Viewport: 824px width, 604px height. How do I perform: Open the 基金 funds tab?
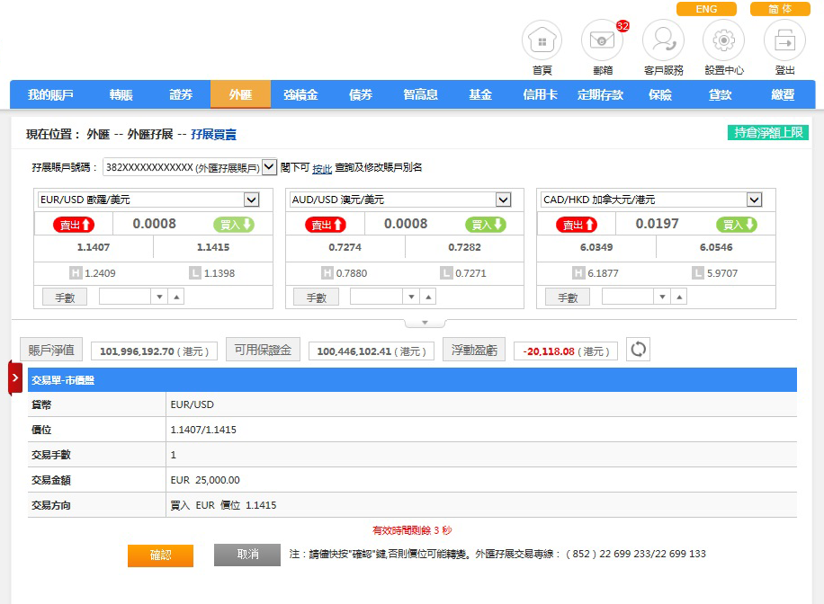480,94
